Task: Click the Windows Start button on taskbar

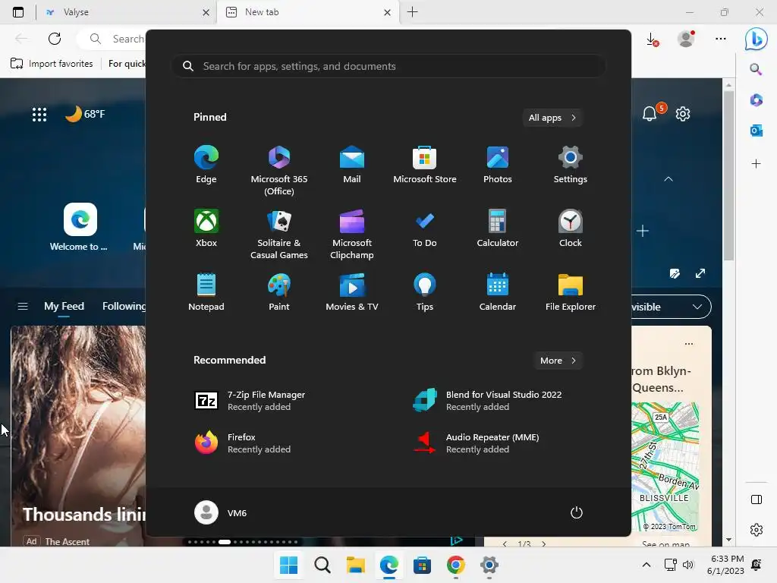Action: (289, 565)
